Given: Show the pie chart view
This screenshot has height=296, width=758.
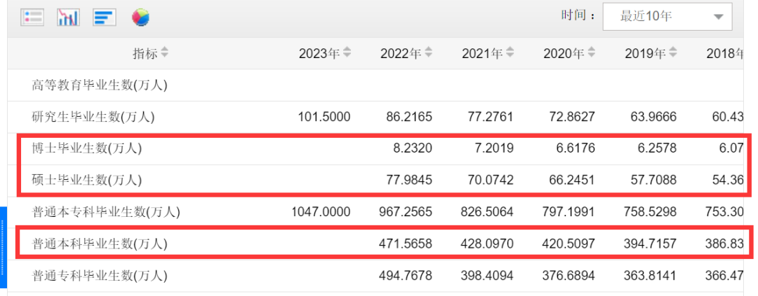Looking at the screenshot, I should 141,17.
